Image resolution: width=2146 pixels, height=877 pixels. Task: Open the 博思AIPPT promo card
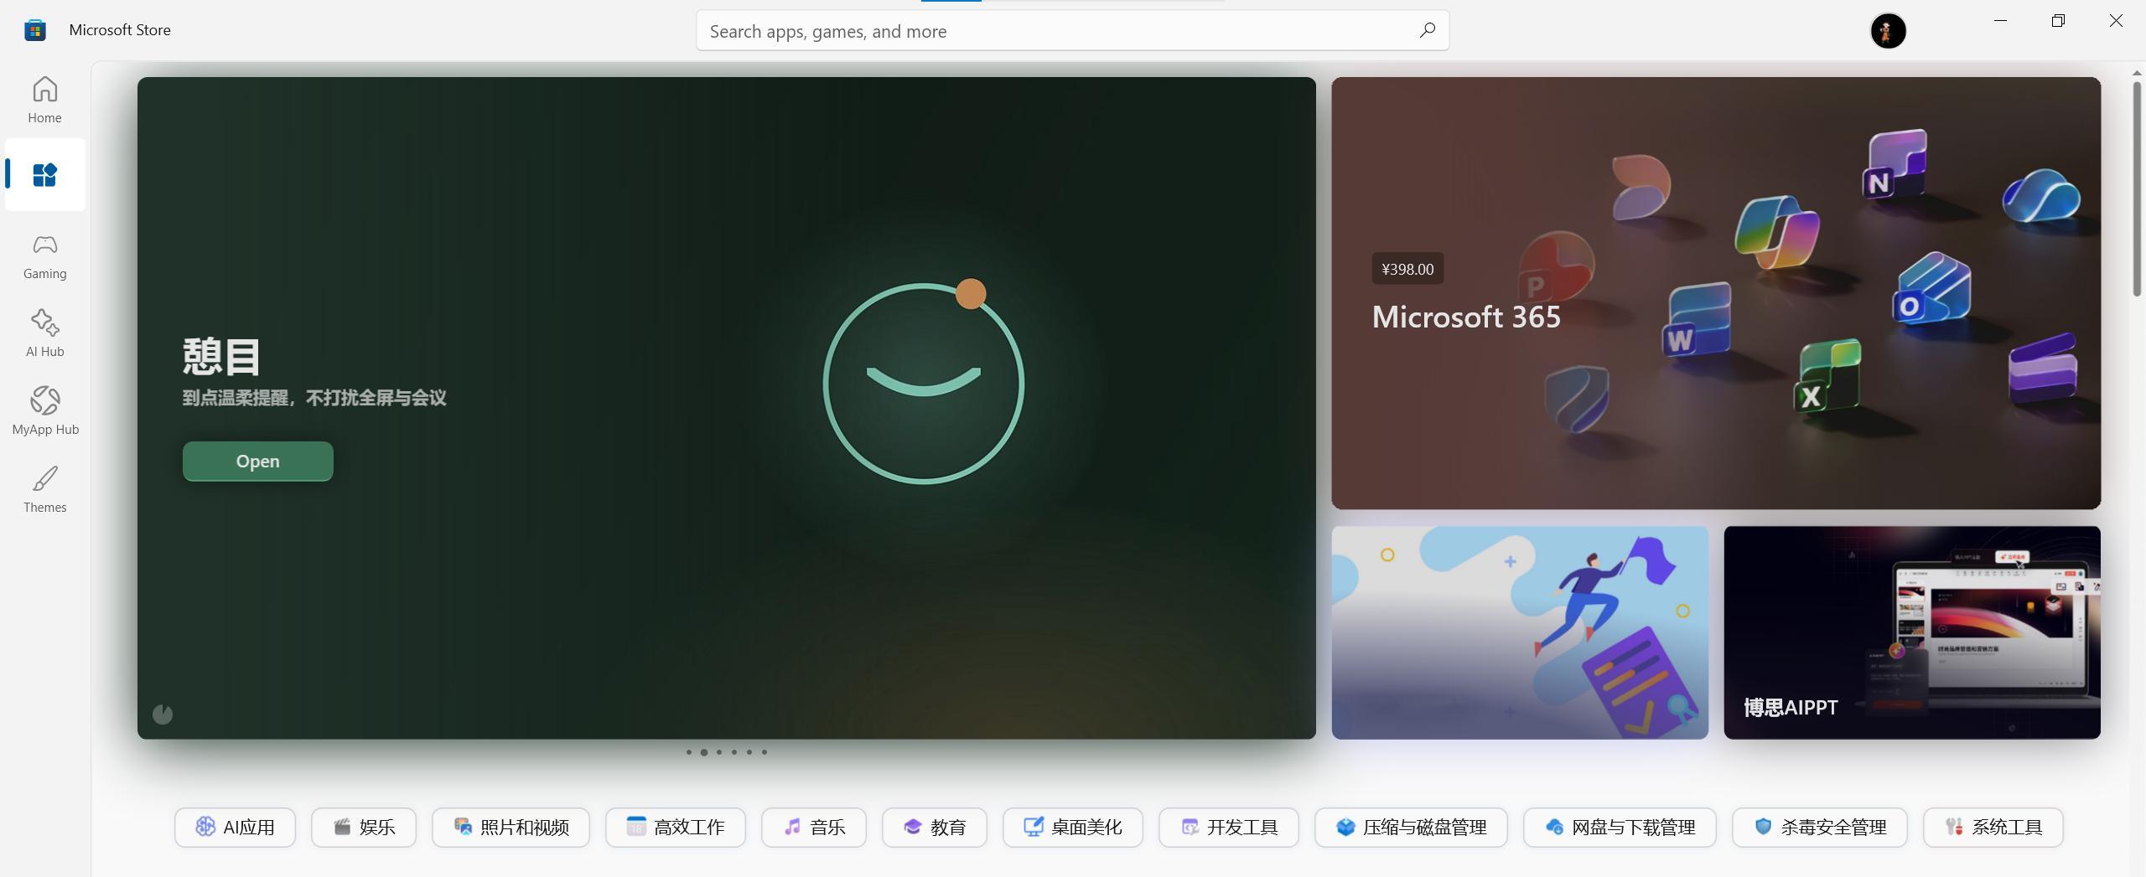tap(1911, 632)
